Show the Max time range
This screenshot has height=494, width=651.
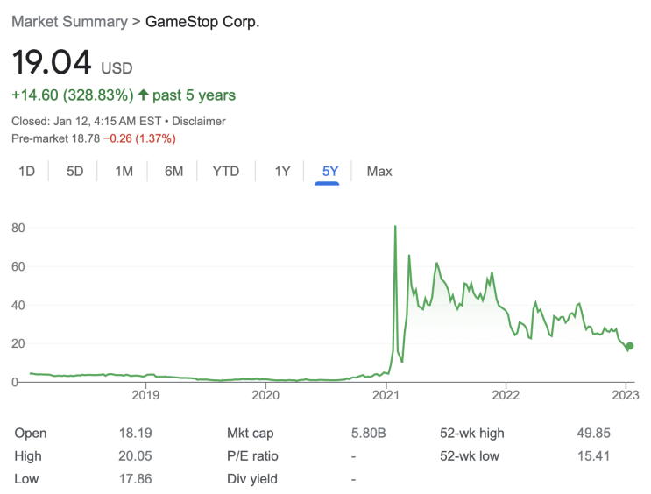[x=379, y=172]
